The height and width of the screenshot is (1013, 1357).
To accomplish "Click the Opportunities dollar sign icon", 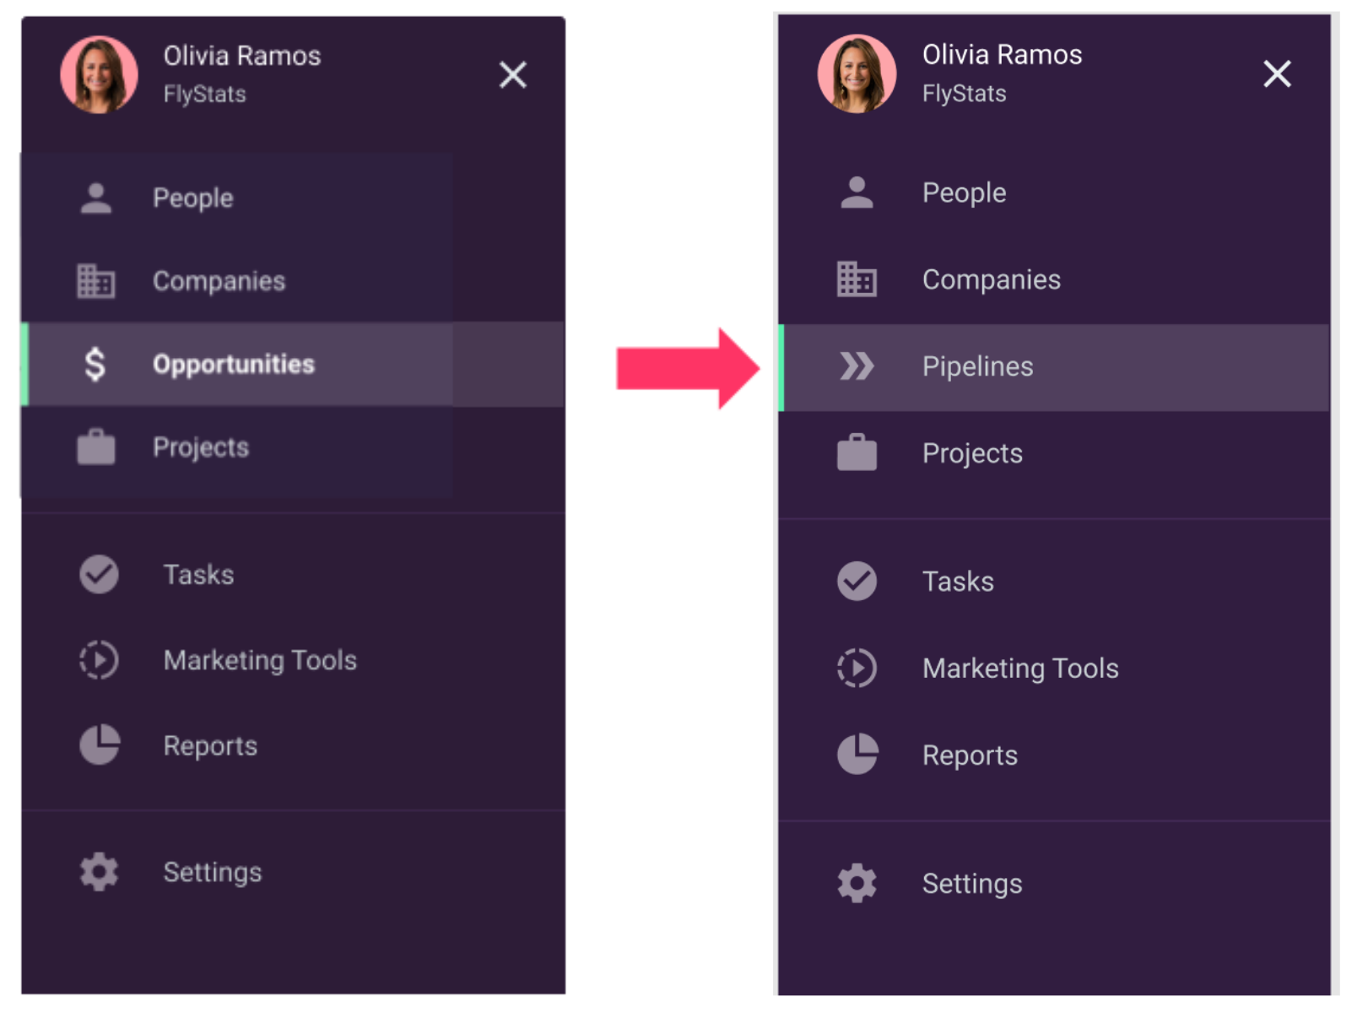I will pyautogui.click(x=95, y=364).
